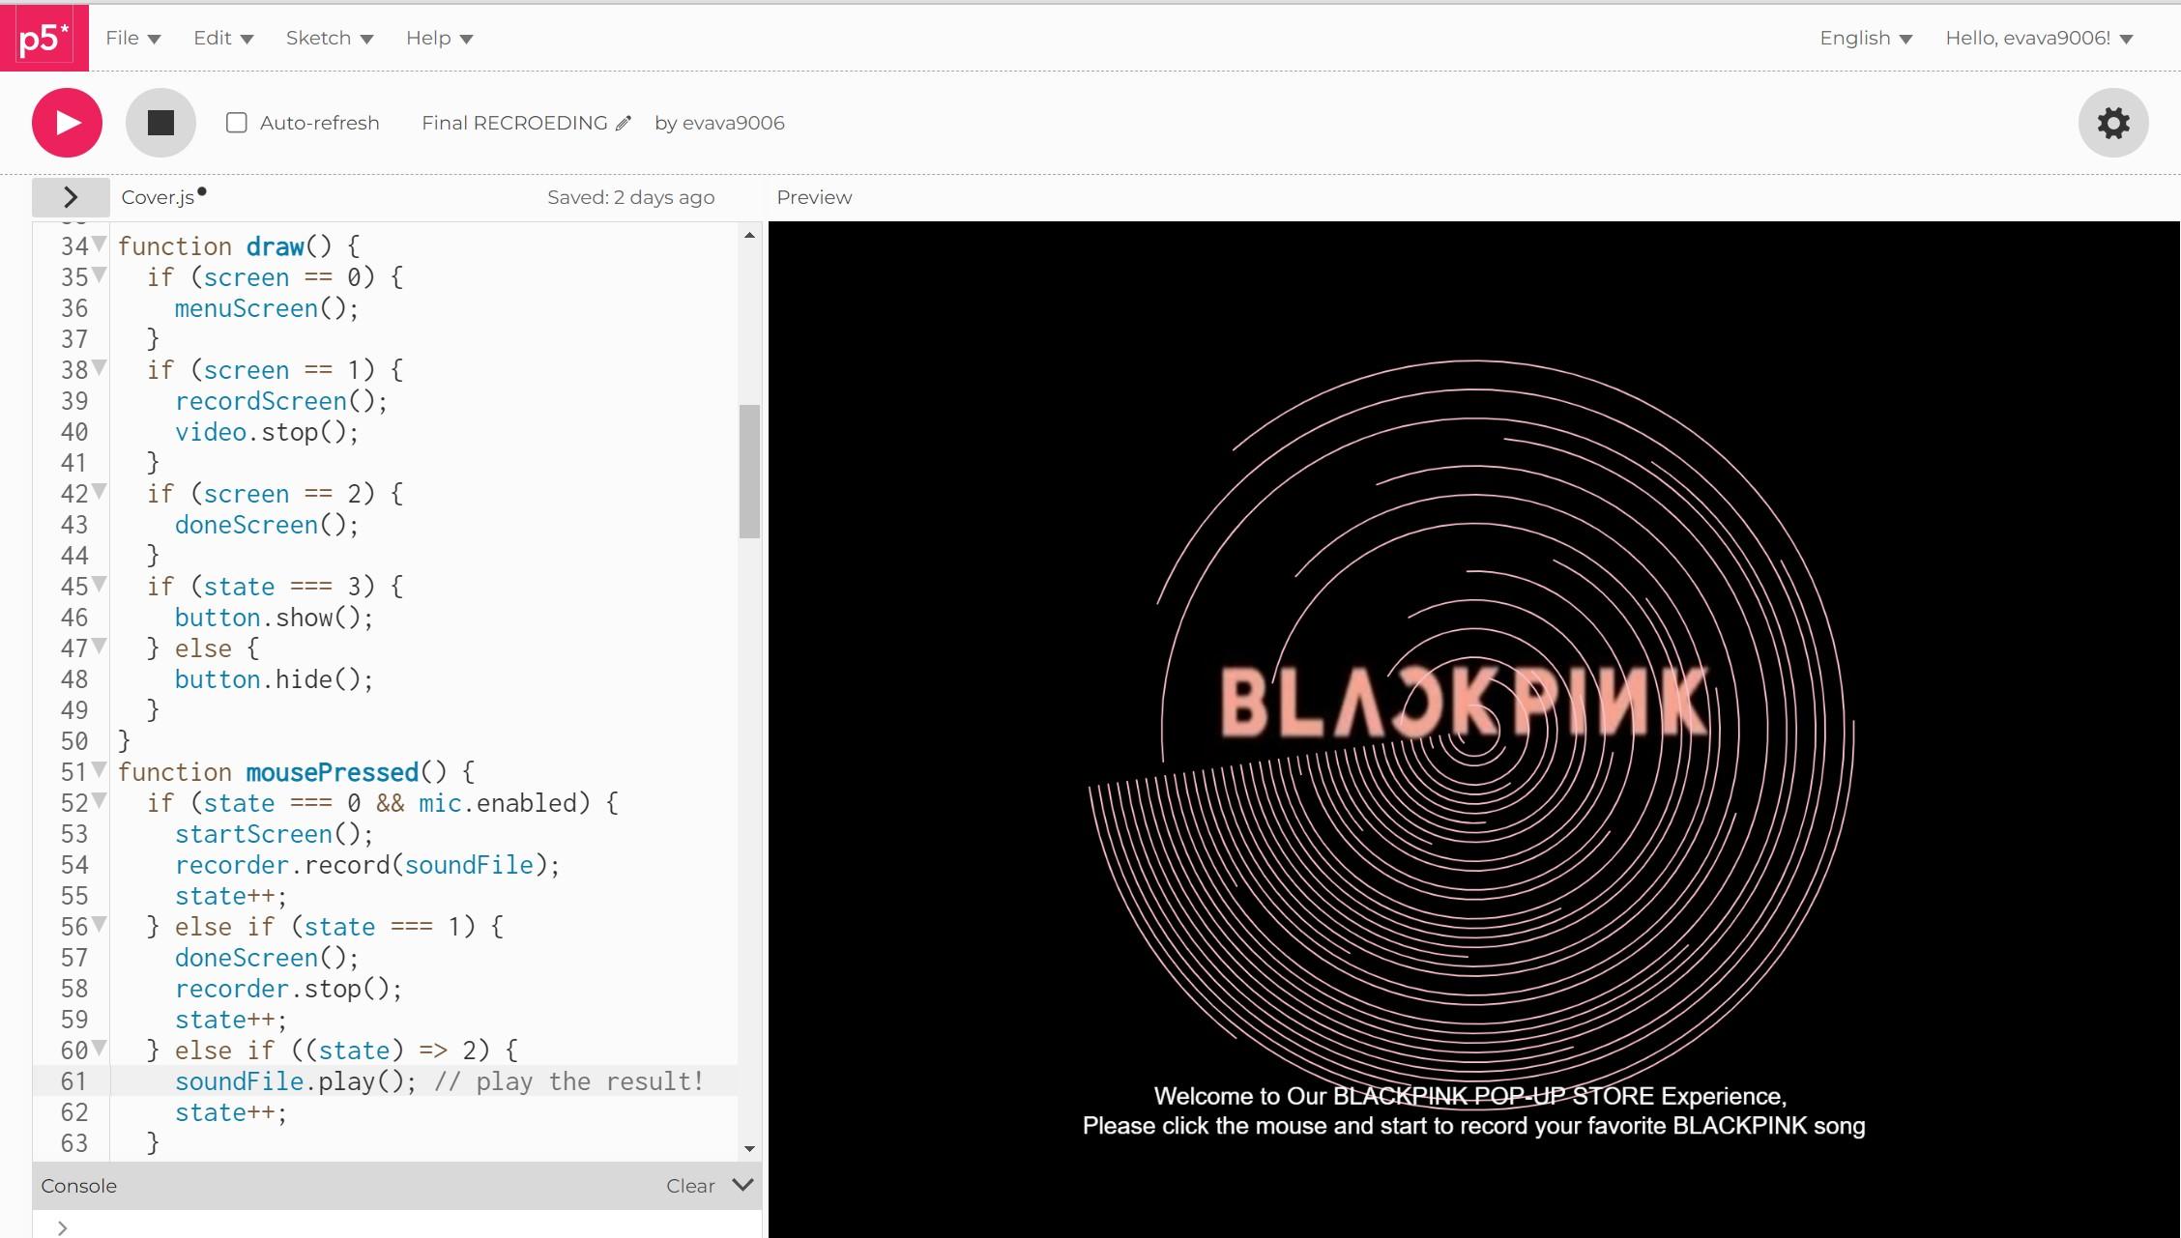Stop the running sketch

160,123
